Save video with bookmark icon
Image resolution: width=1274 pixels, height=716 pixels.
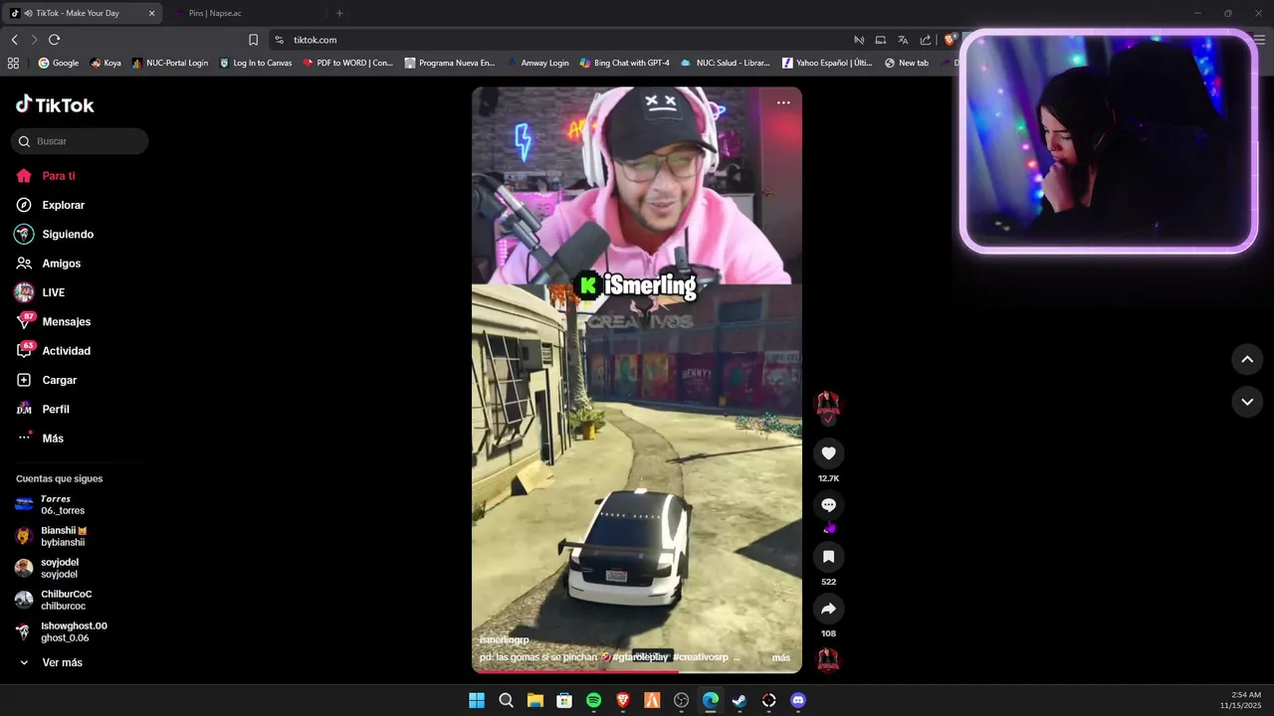(x=828, y=557)
